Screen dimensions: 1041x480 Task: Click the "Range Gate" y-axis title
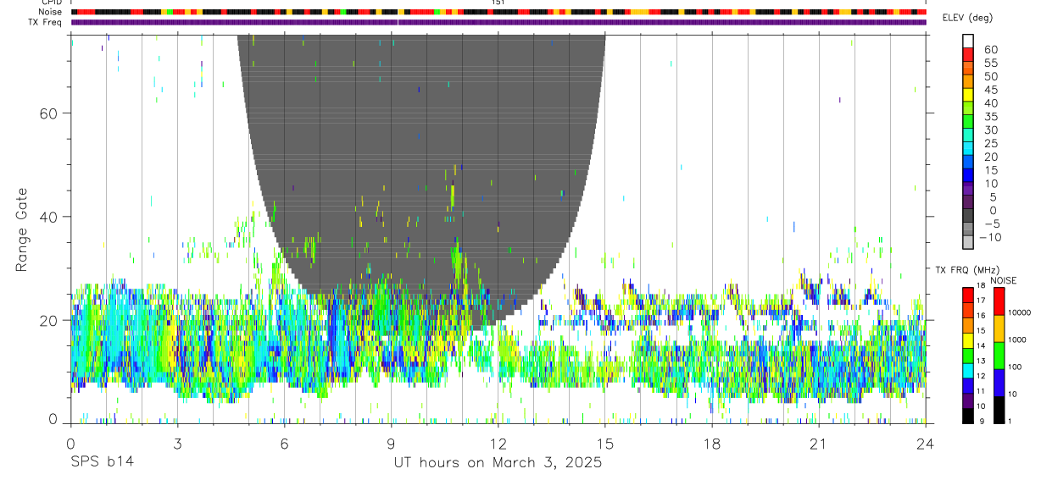click(22, 229)
